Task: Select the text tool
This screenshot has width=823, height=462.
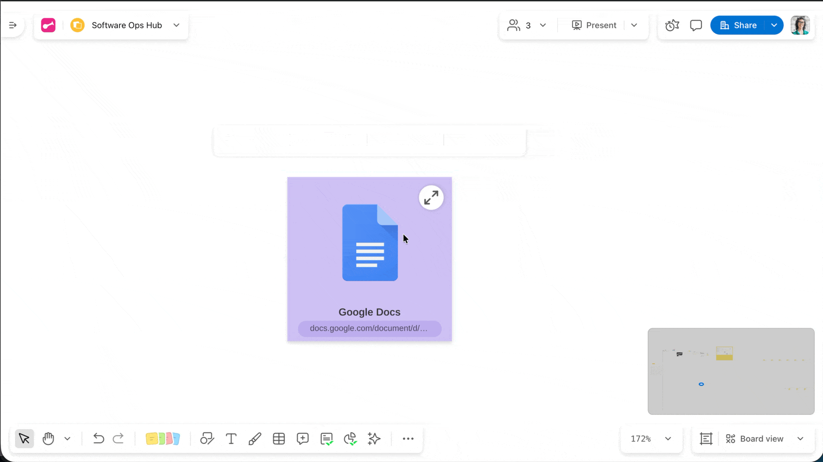Action: point(231,438)
